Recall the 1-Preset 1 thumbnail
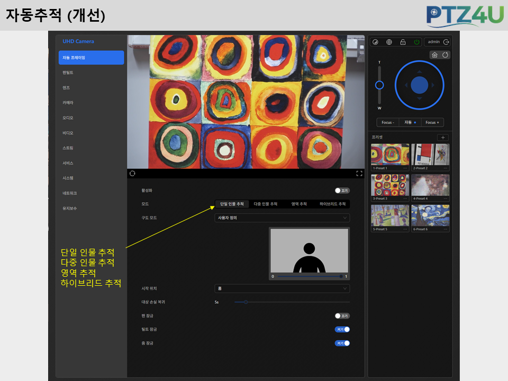This screenshot has height=381, width=508. click(390, 155)
